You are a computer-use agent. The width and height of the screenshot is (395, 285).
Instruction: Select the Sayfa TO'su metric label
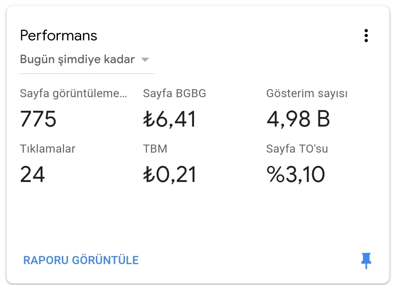[297, 149]
